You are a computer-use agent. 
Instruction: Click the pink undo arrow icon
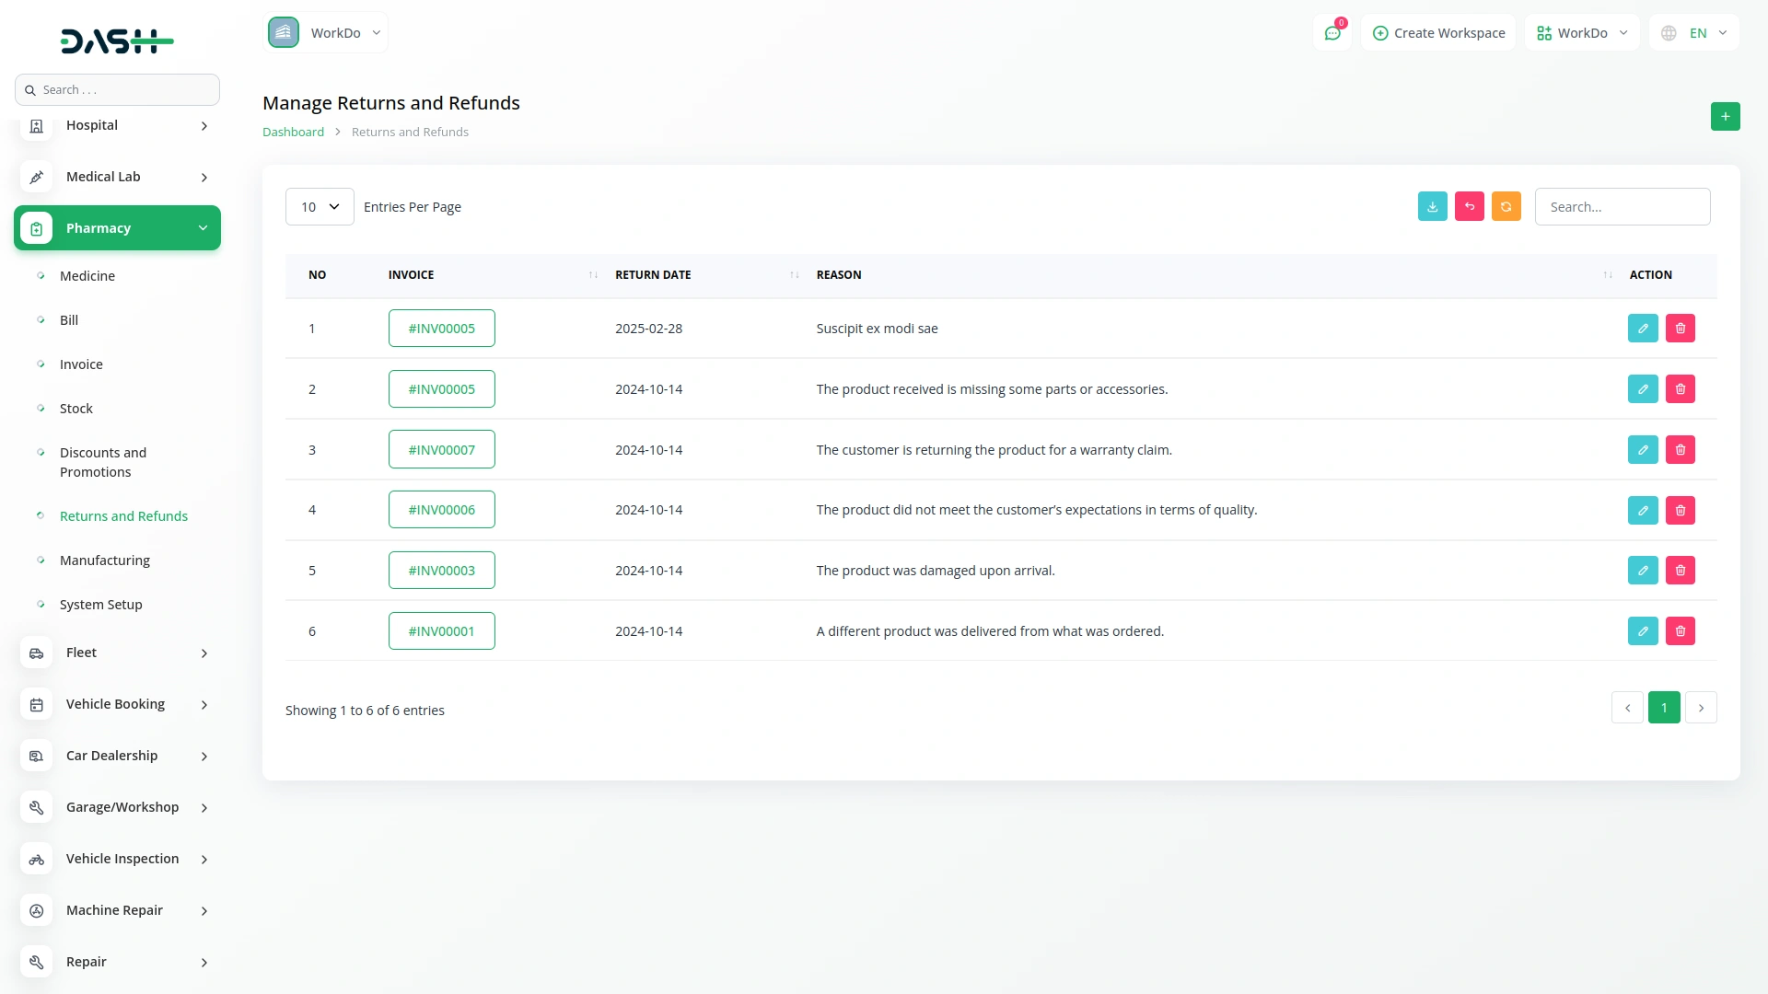click(x=1469, y=207)
